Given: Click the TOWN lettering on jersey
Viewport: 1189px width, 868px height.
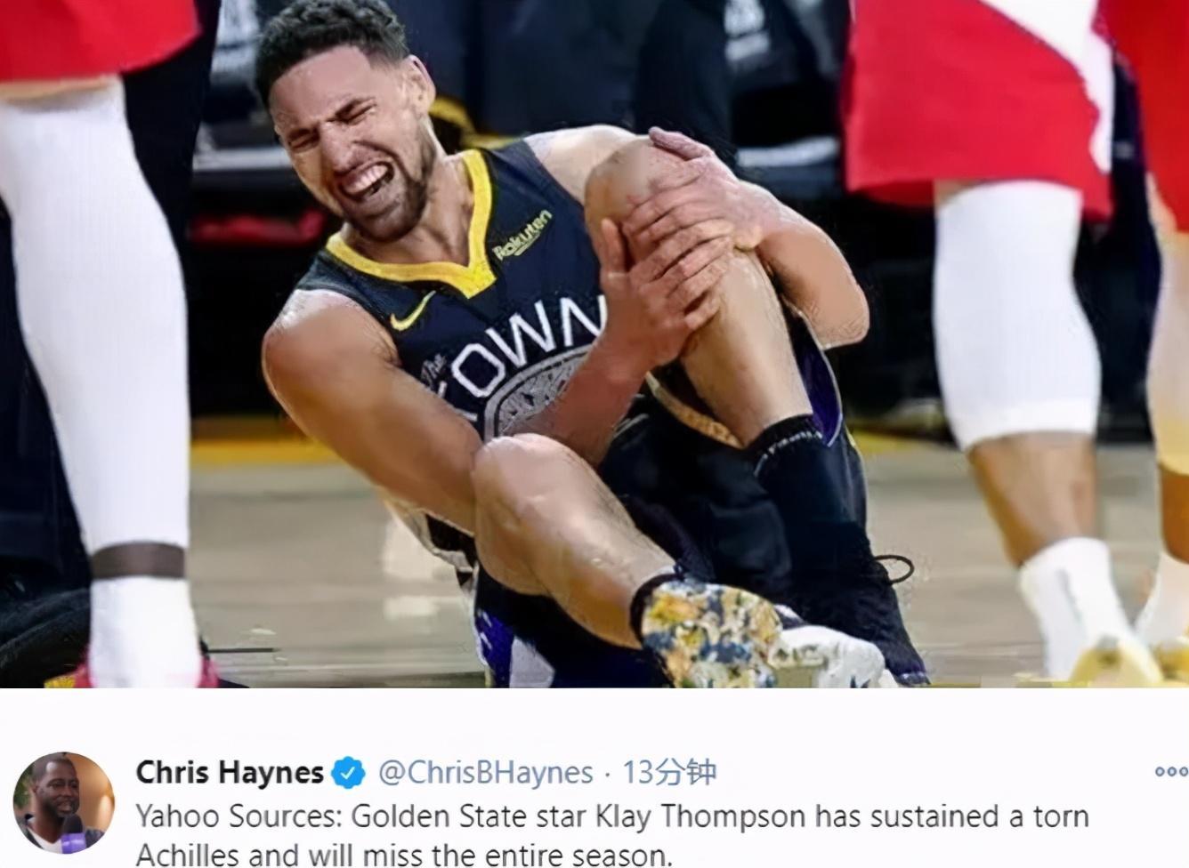Looking at the screenshot, I should click(x=525, y=354).
